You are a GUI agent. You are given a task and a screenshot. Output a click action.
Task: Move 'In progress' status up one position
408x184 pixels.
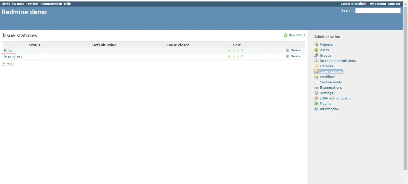(x=234, y=57)
